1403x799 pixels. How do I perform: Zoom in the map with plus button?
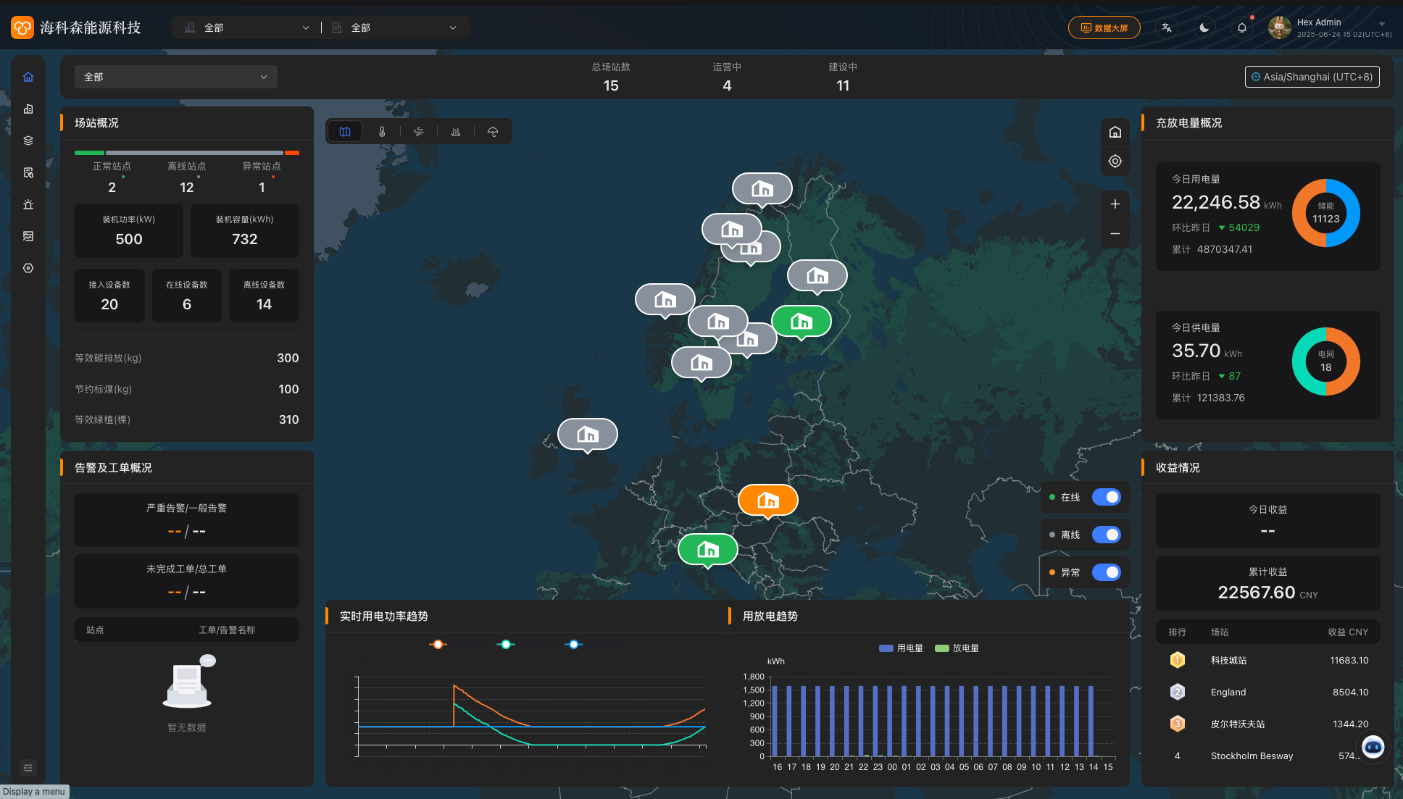coord(1115,204)
